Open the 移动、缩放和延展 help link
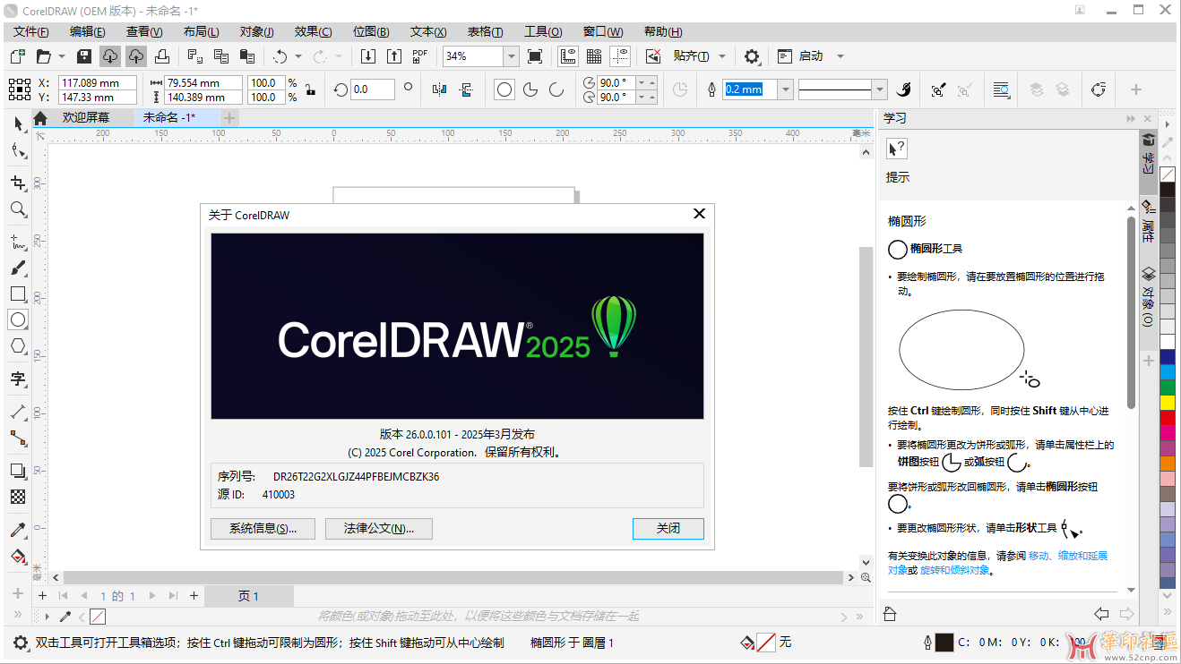 click(1068, 556)
